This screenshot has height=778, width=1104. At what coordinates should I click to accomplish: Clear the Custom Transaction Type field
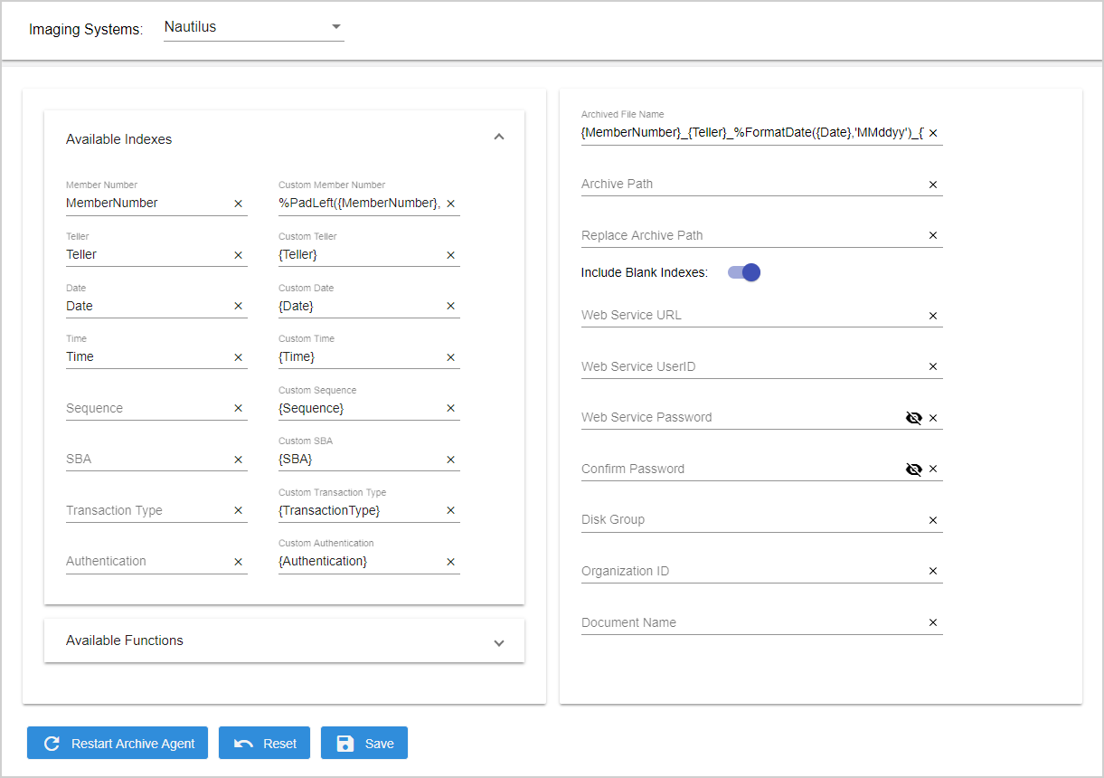[451, 510]
